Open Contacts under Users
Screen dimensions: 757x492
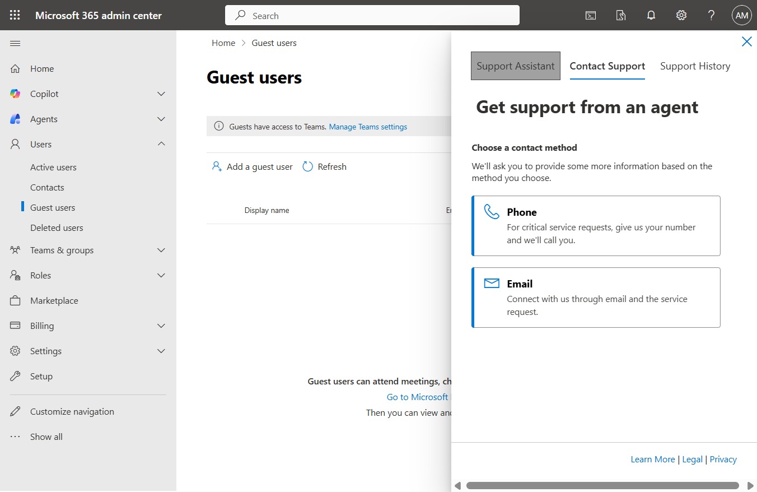tap(47, 187)
